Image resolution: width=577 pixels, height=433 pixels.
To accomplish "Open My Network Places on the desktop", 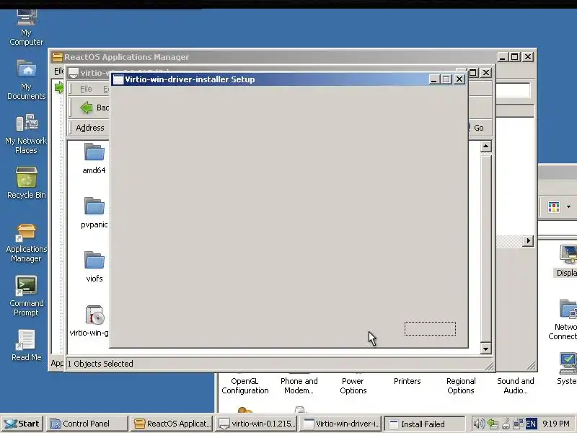I will pos(27,134).
